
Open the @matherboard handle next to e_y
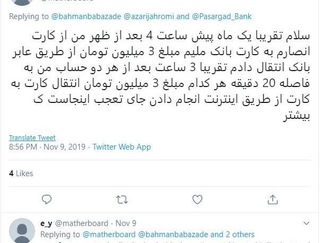point(82,223)
